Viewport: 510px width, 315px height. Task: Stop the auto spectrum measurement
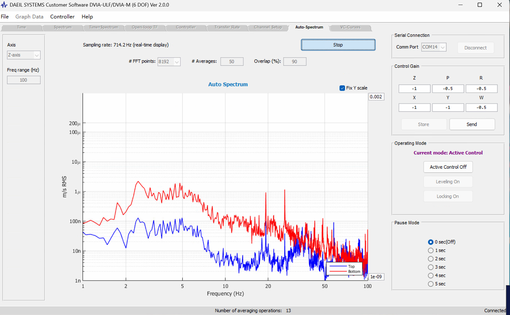[x=338, y=45]
